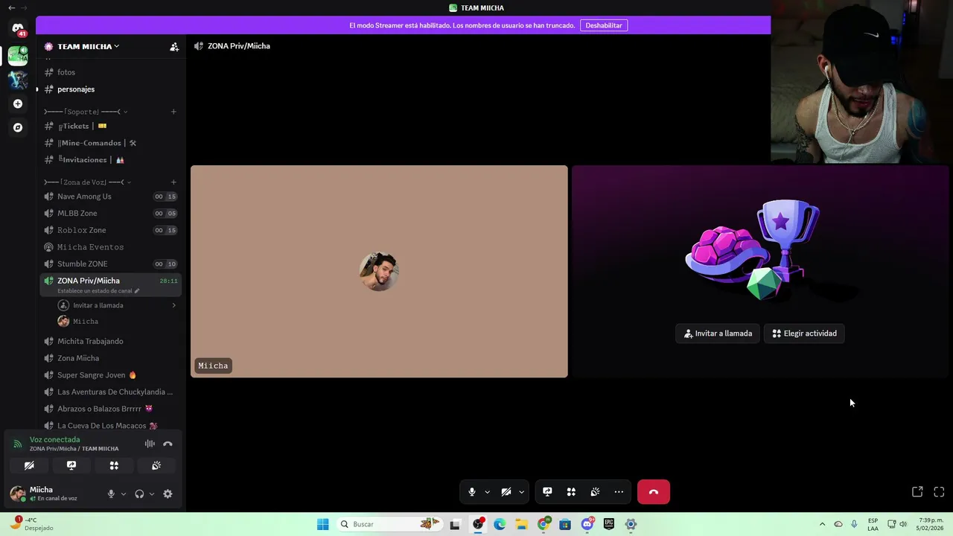Join Abrazos o Balazos Brrrrr channel
This screenshot has width=953, height=536.
112,409
